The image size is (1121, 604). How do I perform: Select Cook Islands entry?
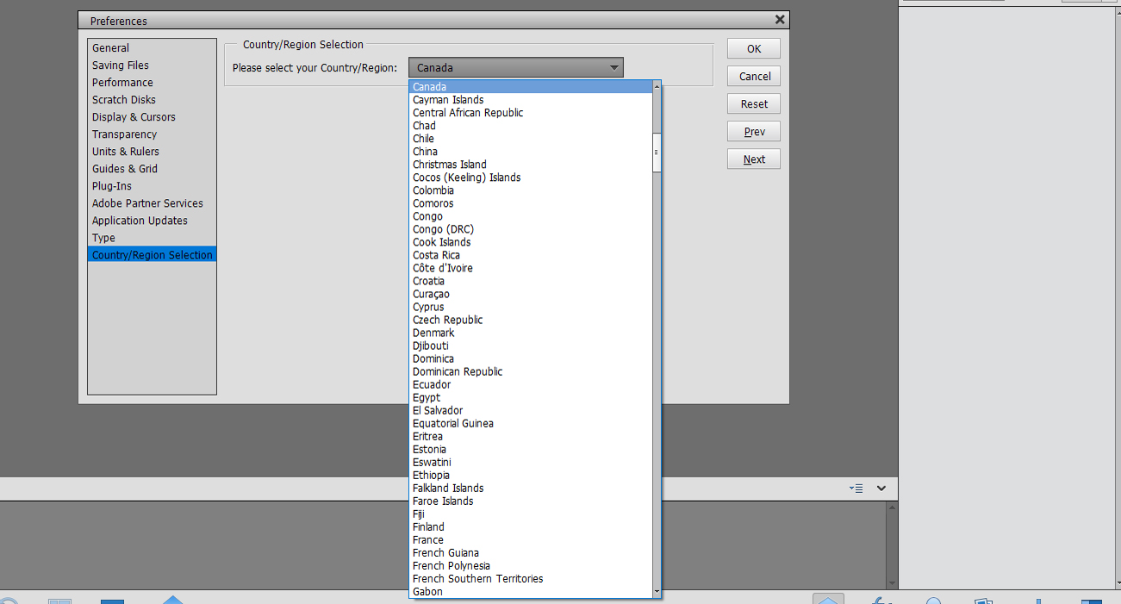pos(531,241)
